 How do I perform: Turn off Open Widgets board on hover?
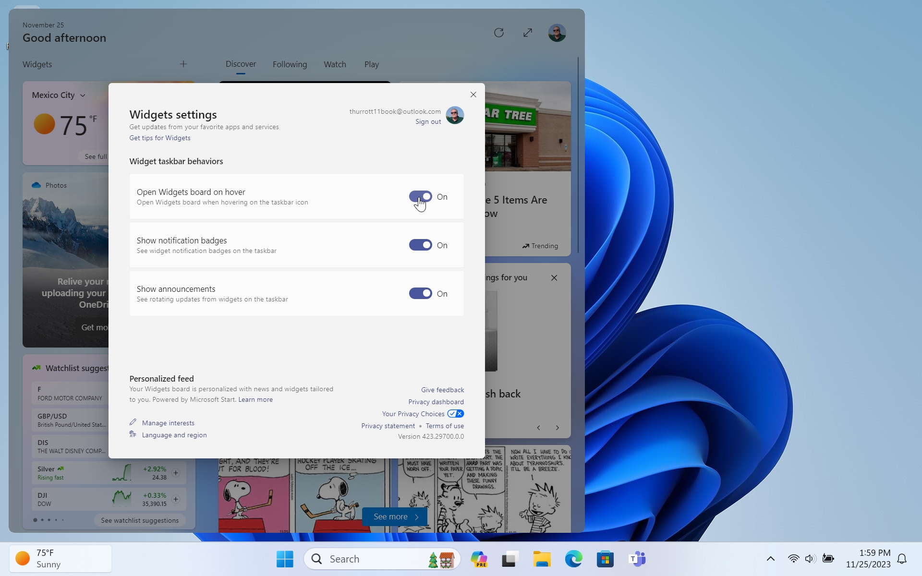coord(420,196)
